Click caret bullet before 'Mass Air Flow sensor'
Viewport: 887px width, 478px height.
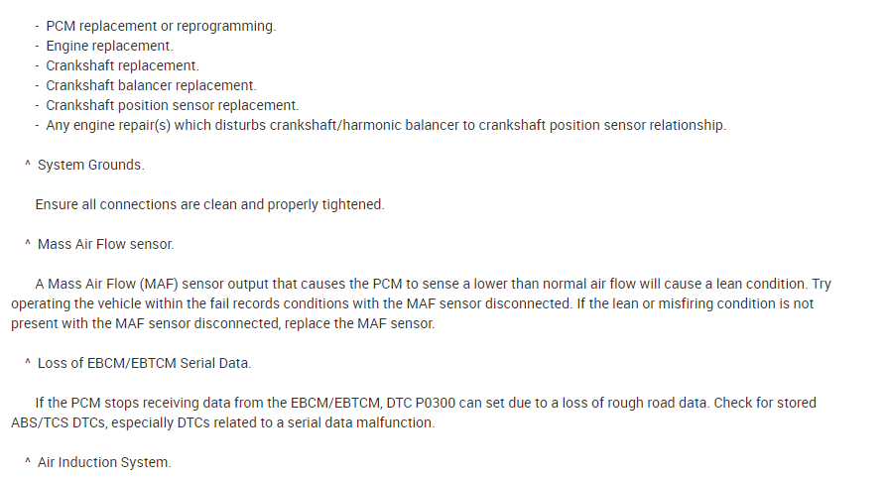[x=28, y=244]
